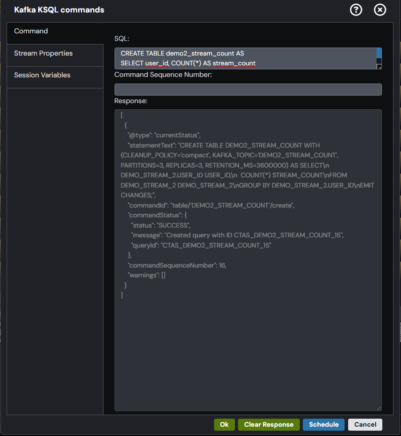
Task: Click the Clear Response button
Action: click(269, 424)
